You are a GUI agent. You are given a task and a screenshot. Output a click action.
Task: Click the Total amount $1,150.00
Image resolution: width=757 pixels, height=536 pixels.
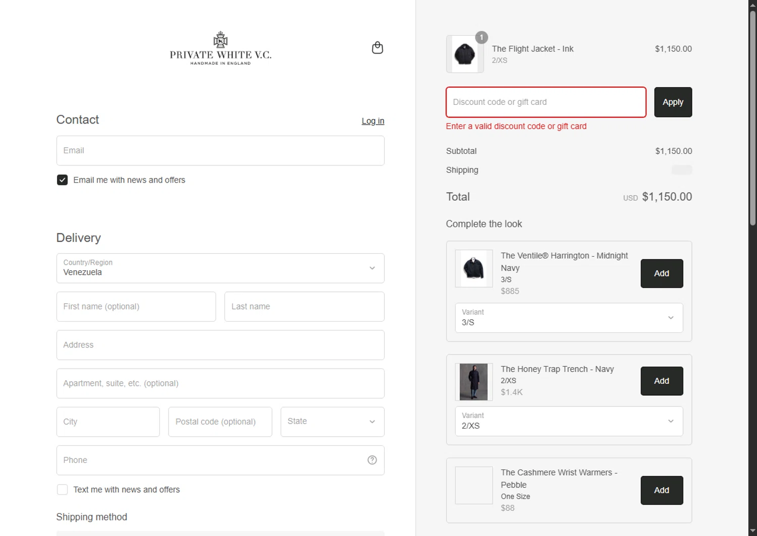pyautogui.click(x=667, y=197)
